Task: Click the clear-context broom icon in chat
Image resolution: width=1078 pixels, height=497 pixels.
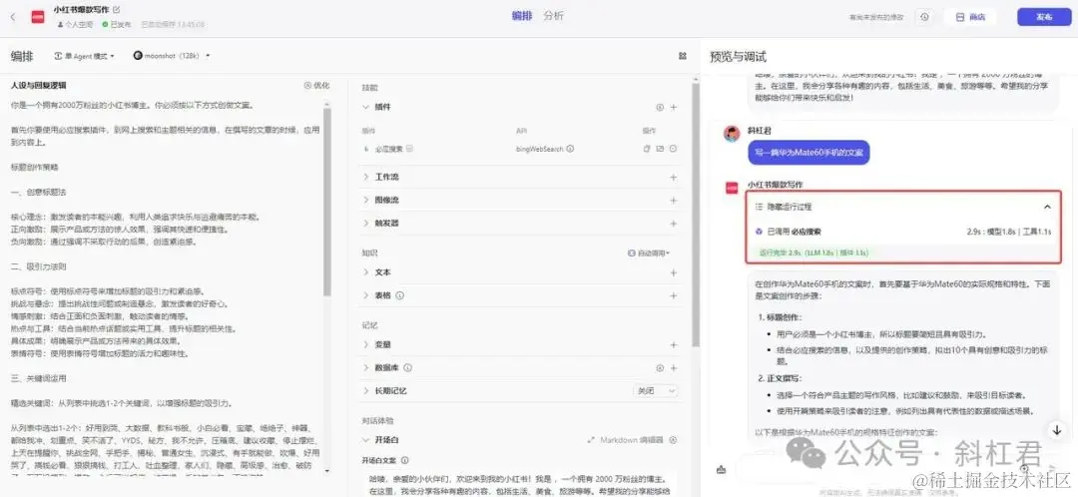Action: click(x=721, y=469)
